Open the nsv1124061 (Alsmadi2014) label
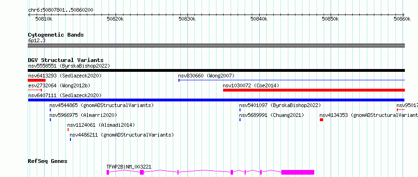Screen dimensions: 418x177 coord(101,125)
